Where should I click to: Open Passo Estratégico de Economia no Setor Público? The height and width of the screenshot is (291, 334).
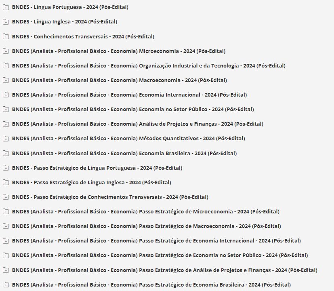(160, 255)
